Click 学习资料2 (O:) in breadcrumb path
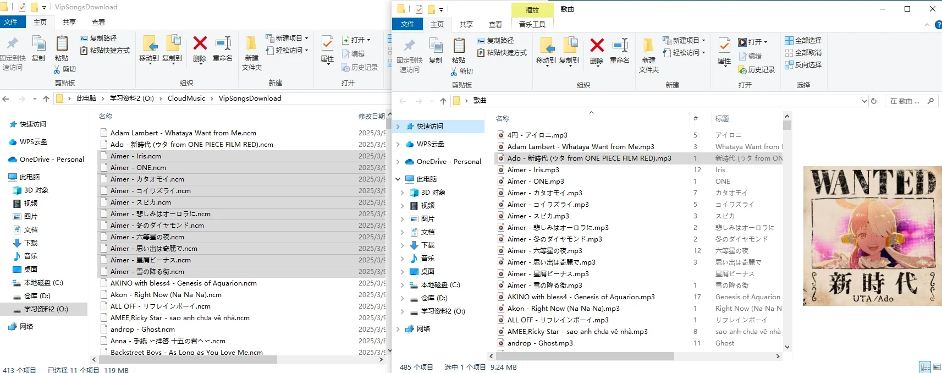The width and height of the screenshot is (942, 373). (132, 98)
